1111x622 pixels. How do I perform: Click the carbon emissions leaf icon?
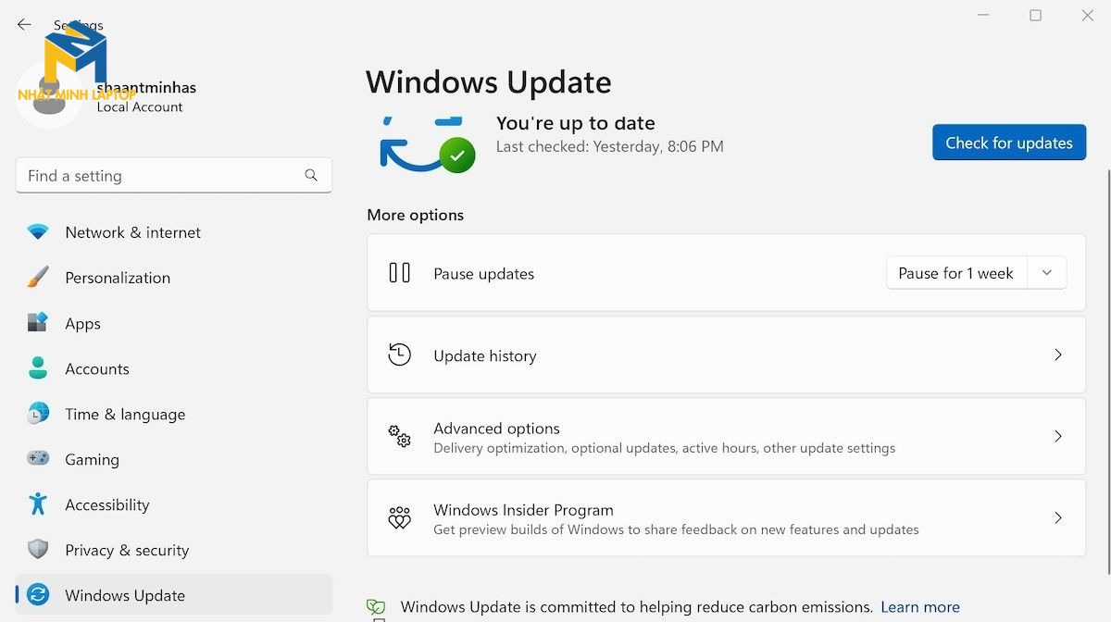click(x=376, y=608)
